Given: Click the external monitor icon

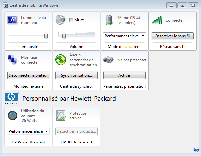Looking at the screenshot, I should pyautogui.click(x=12, y=60).
